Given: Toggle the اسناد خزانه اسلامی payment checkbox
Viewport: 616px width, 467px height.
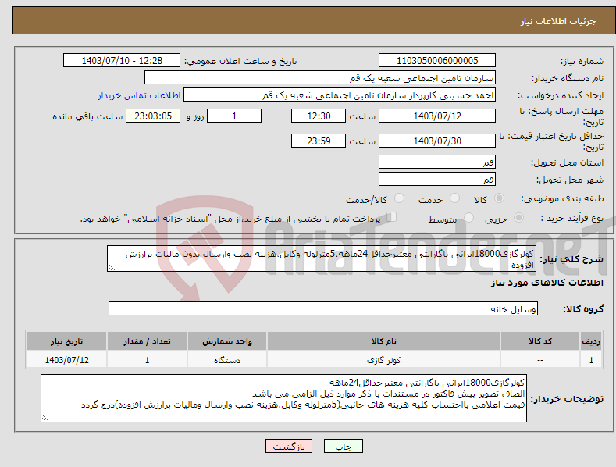Looking at the screenshot, I should (392, 216).
